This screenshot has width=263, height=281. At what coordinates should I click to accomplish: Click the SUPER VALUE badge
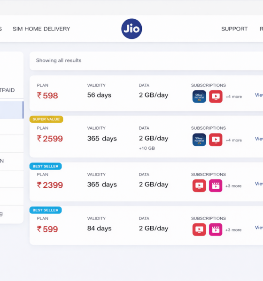(x=46, y=119)
